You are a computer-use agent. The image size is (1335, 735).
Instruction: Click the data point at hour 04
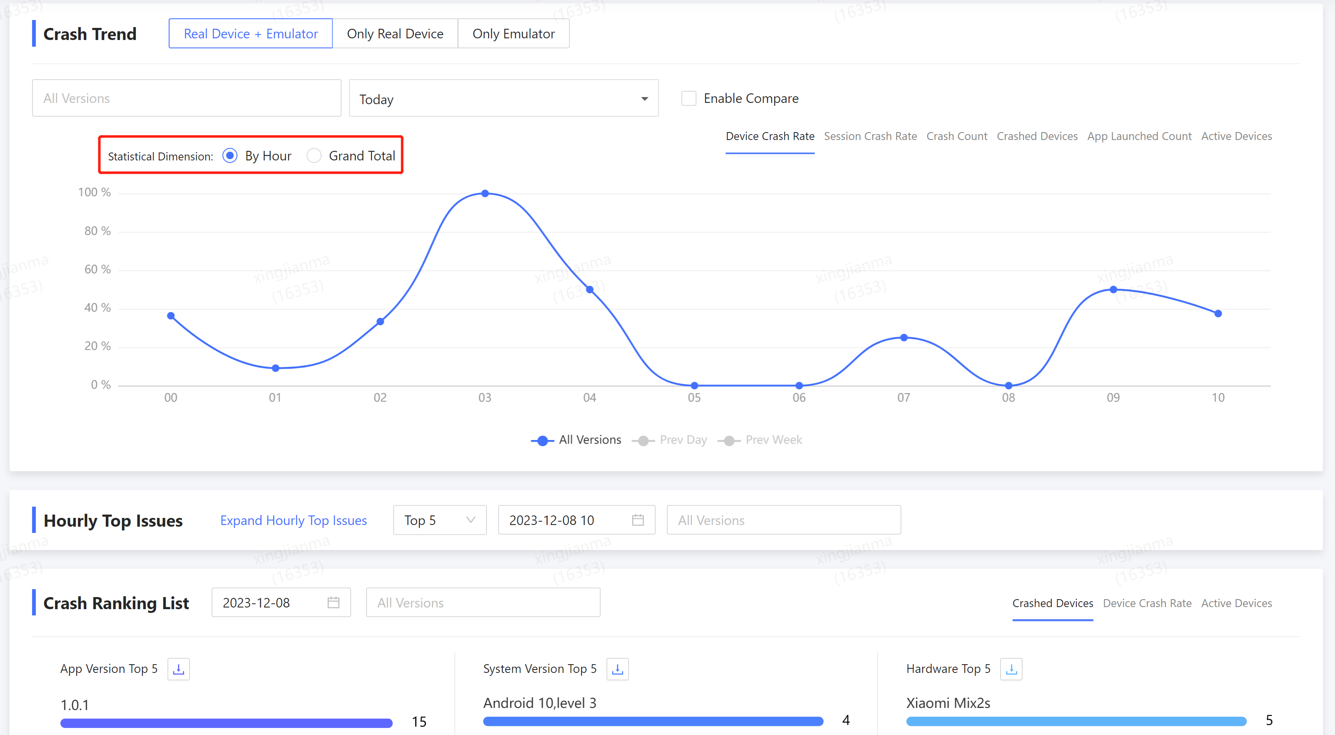click(x=589, y=289)
